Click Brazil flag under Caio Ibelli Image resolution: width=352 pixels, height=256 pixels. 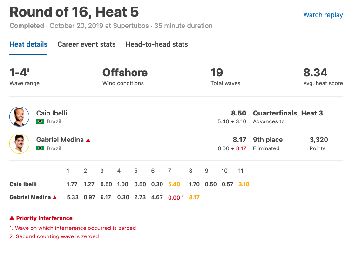[40, 121]
